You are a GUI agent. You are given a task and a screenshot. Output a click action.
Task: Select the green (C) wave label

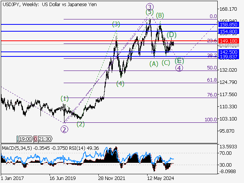[165, 63]
